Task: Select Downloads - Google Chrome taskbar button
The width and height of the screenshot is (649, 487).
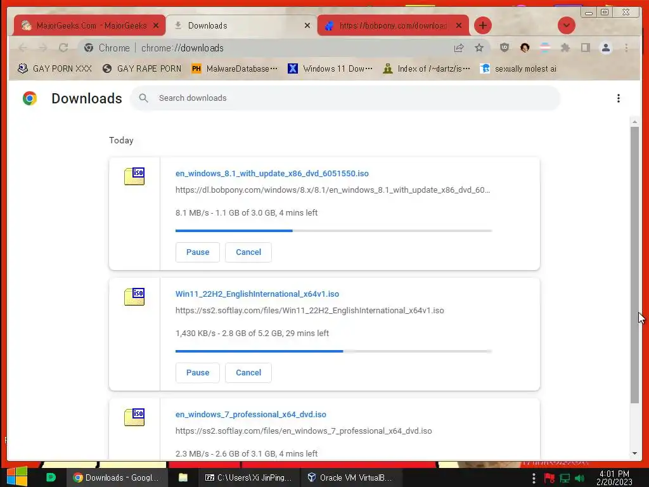Action: pyautogui.click(x=117, y=477)
